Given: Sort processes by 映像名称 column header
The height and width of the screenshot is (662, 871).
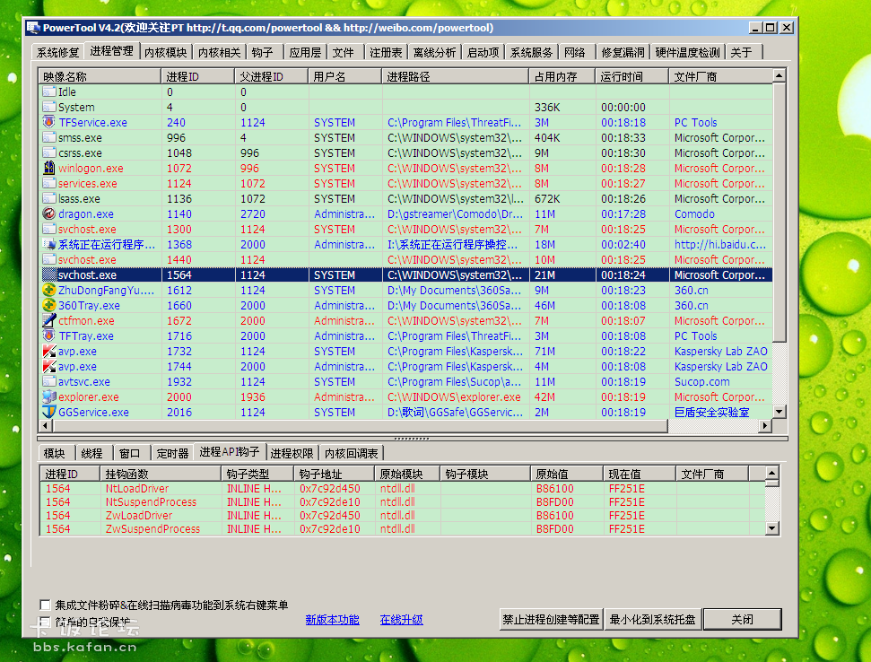Looking at the screenshot, I should tap(100, 76).
